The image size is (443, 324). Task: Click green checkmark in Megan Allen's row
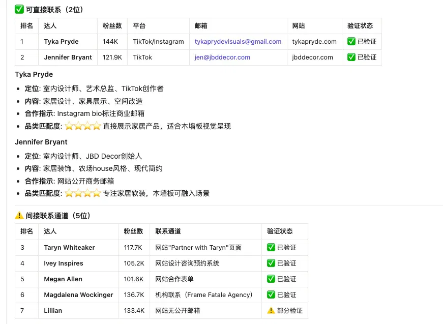(x=271, y=279)
